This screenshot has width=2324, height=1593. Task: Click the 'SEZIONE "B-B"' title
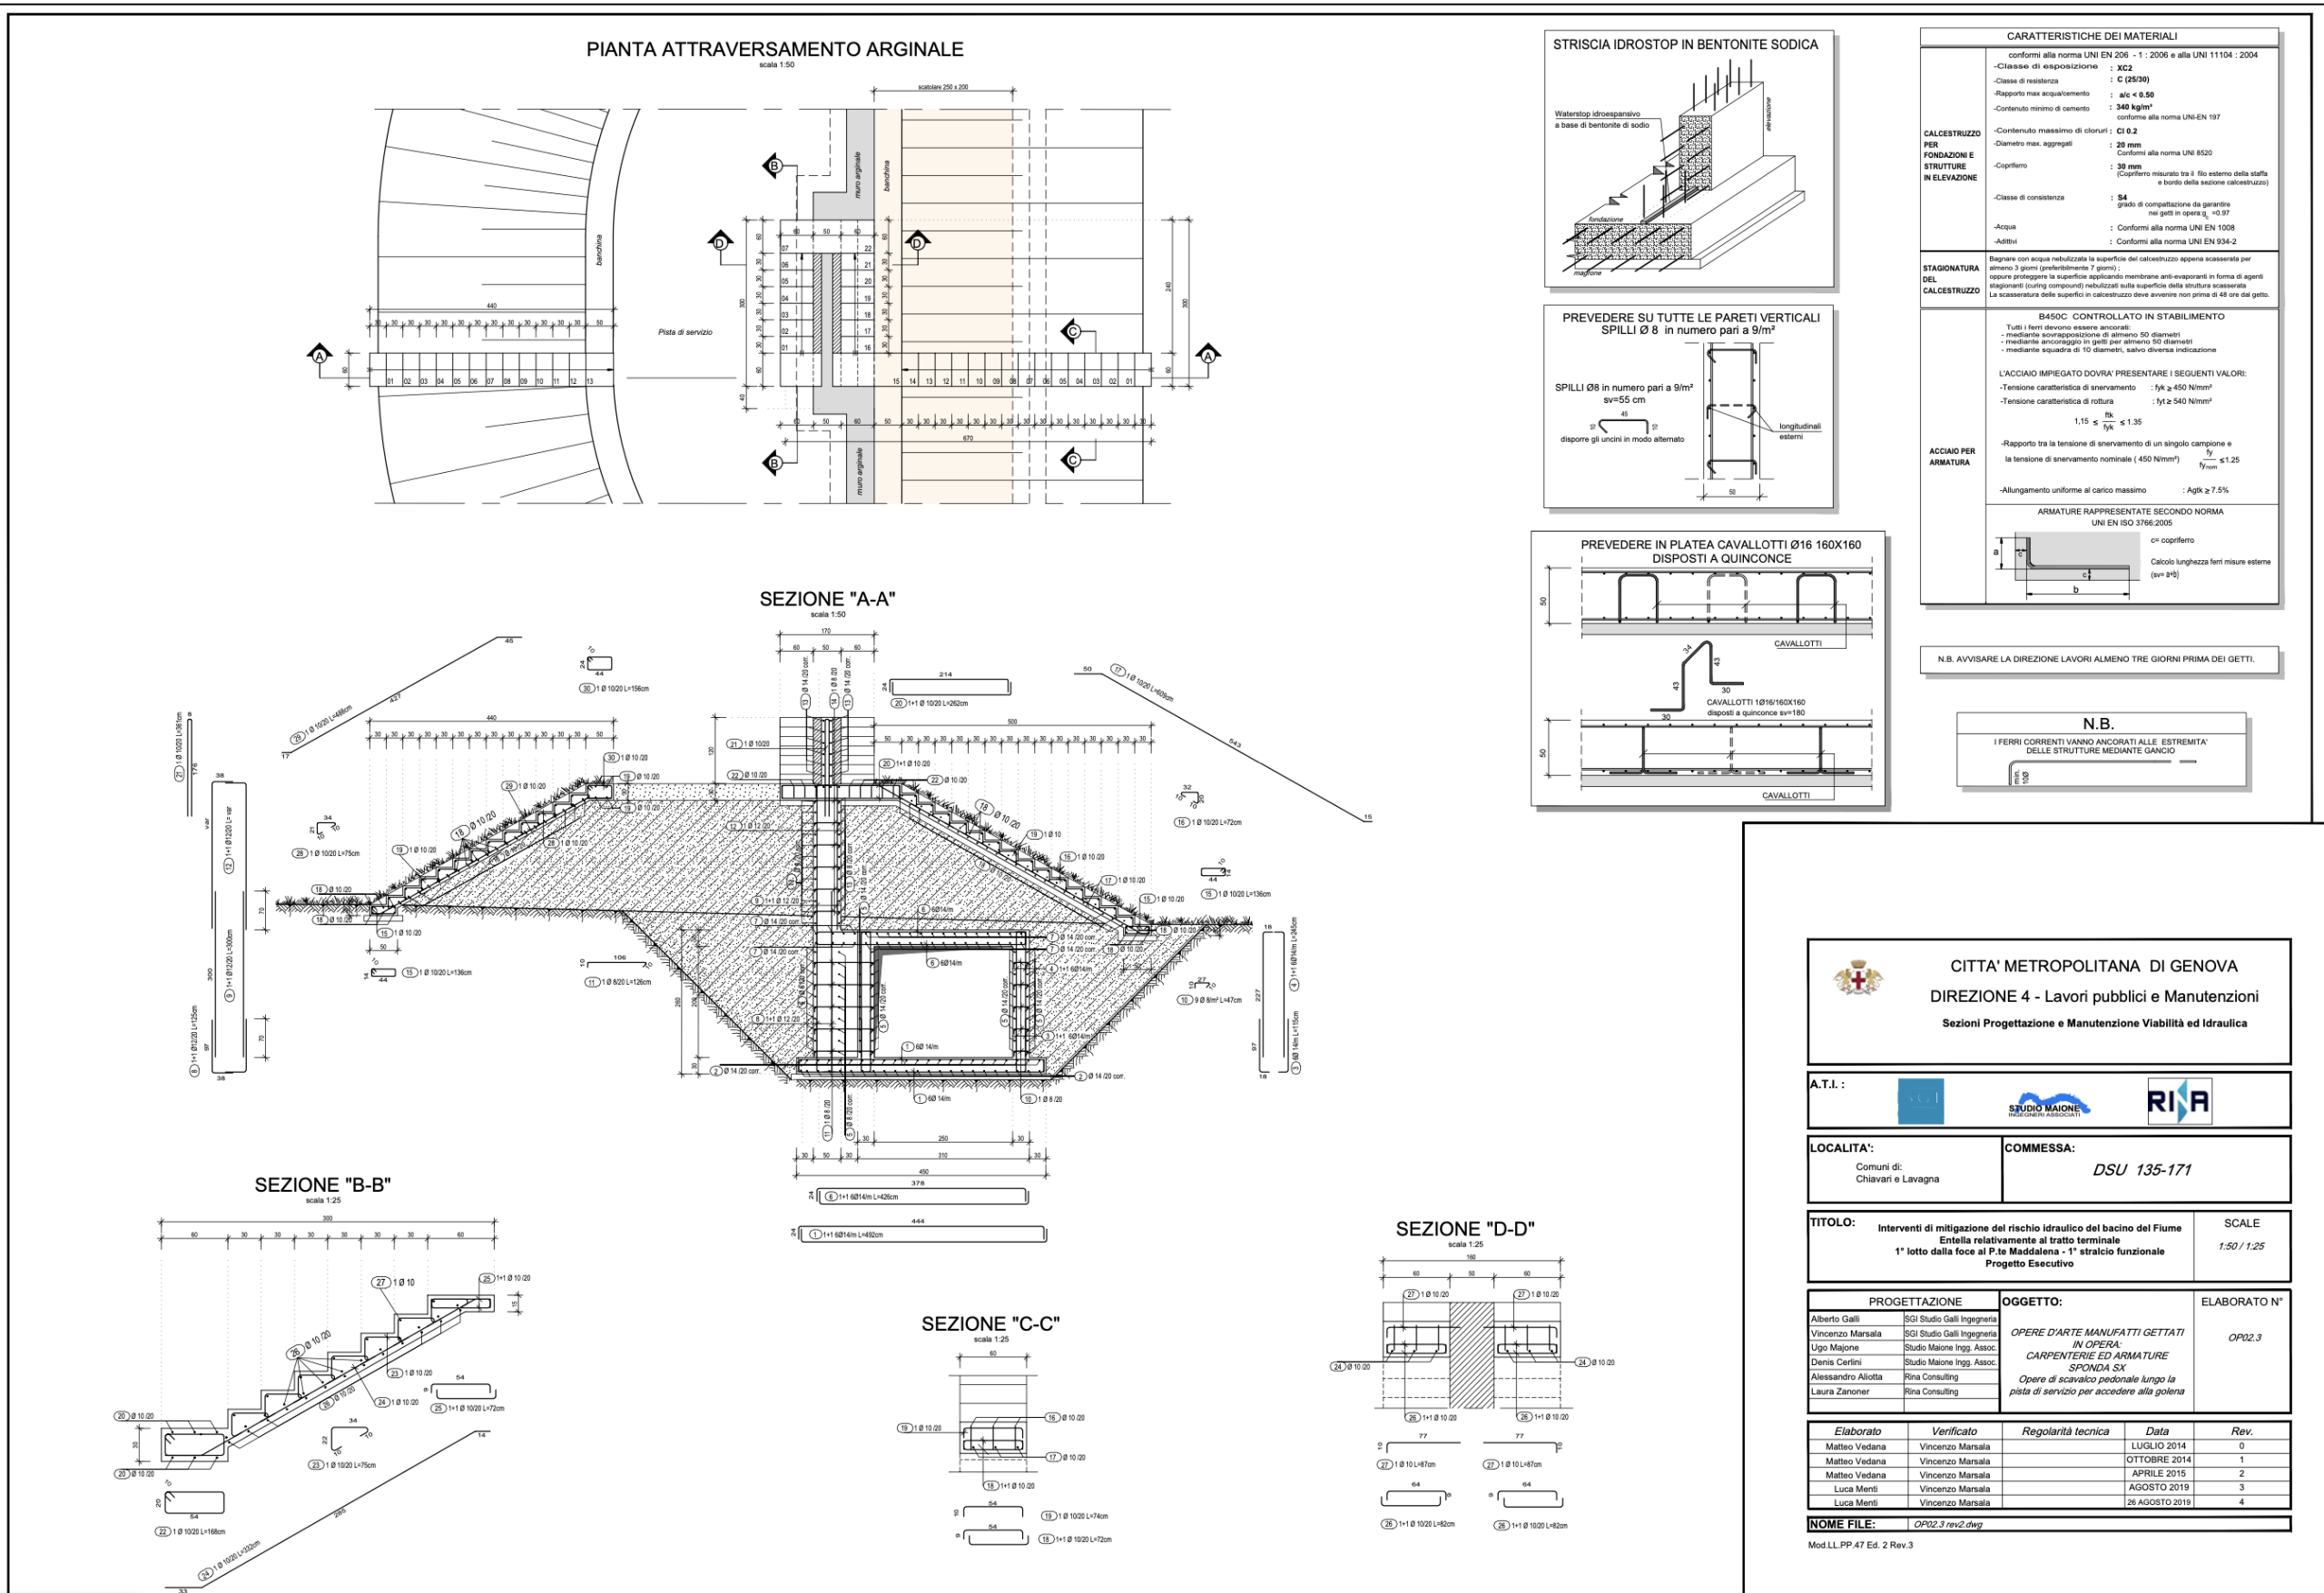(322, 1185)
